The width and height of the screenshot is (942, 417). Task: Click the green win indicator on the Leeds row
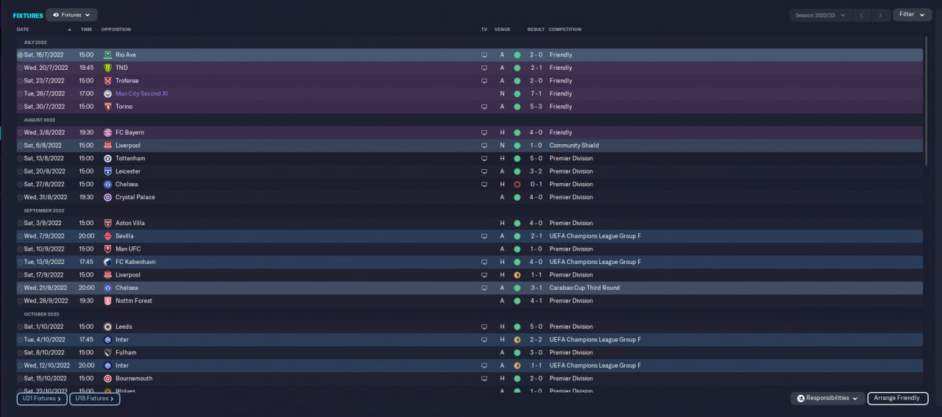pos(517,327)
